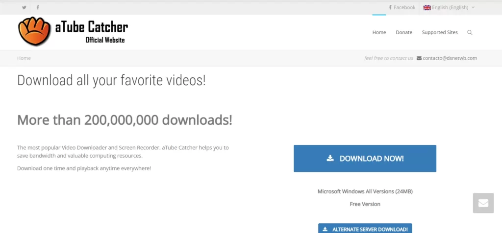Click 'Microsoft Windows All Versions (24MB)' text
The image size is (502, 233).
pyautogui.click(x=365, y=191)
